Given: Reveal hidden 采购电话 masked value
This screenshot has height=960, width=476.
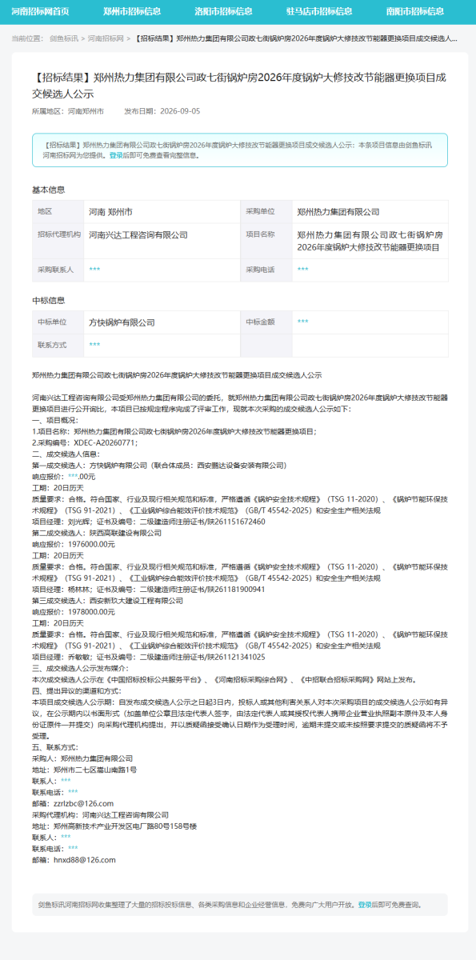Looking at the screenshot, I should coord(303,270).
